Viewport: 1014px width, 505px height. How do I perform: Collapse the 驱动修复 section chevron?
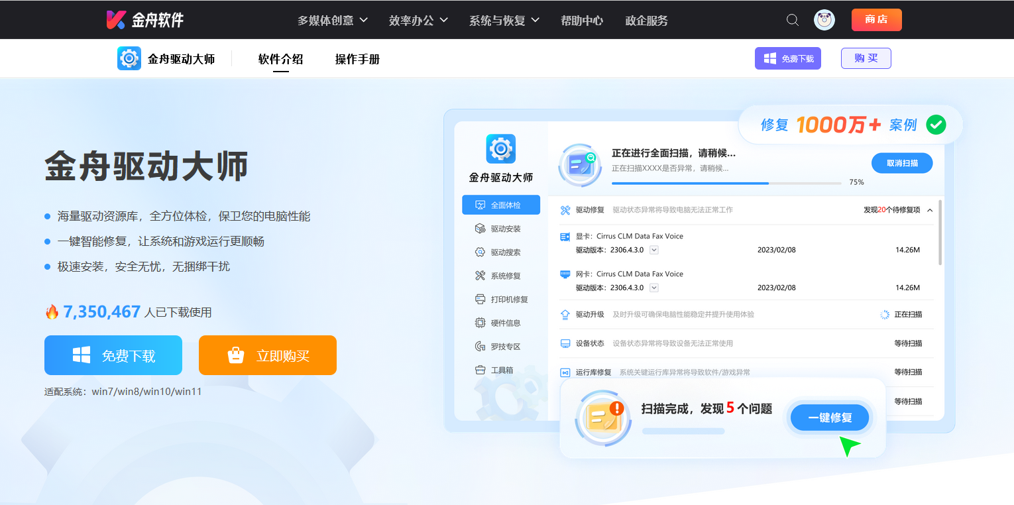point(930,210)
